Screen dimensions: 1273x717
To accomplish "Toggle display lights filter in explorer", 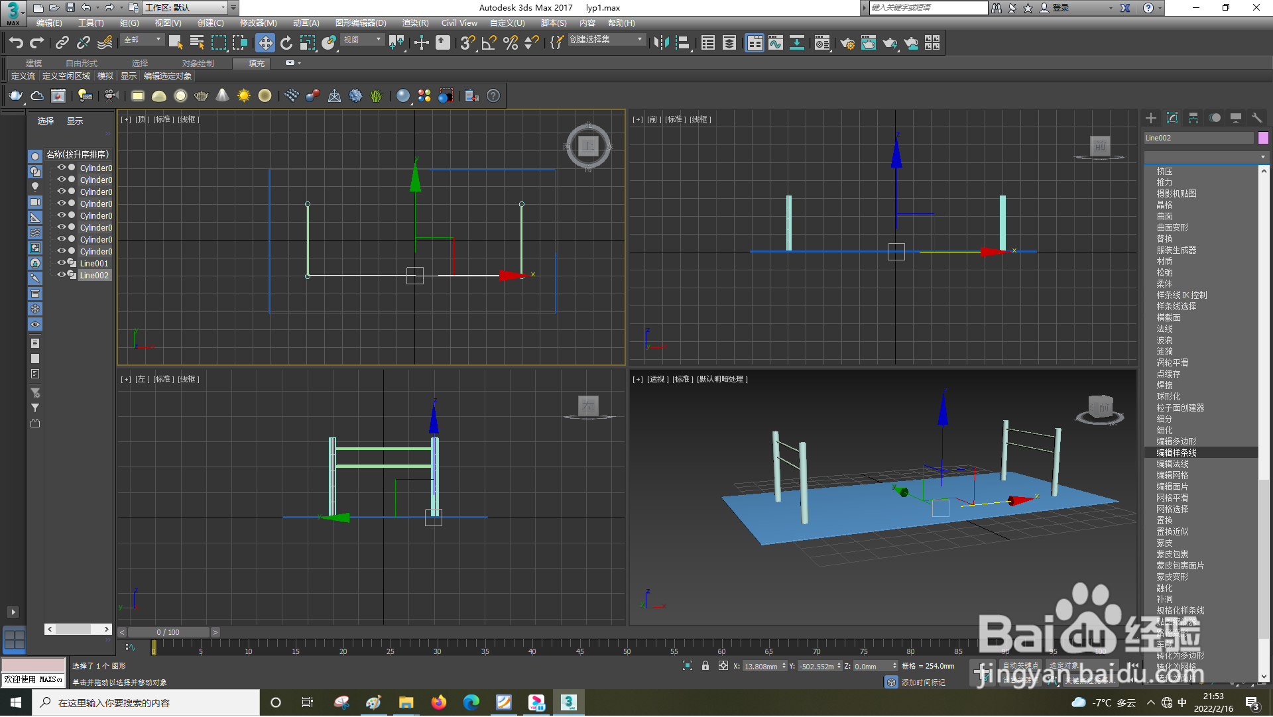I will point(35,187).
